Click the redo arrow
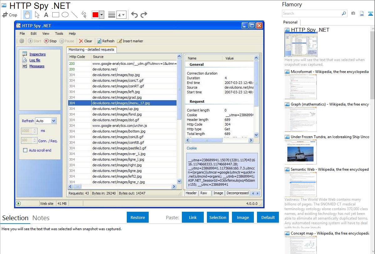This screenshot has width=375, height=254. point(144,15)
